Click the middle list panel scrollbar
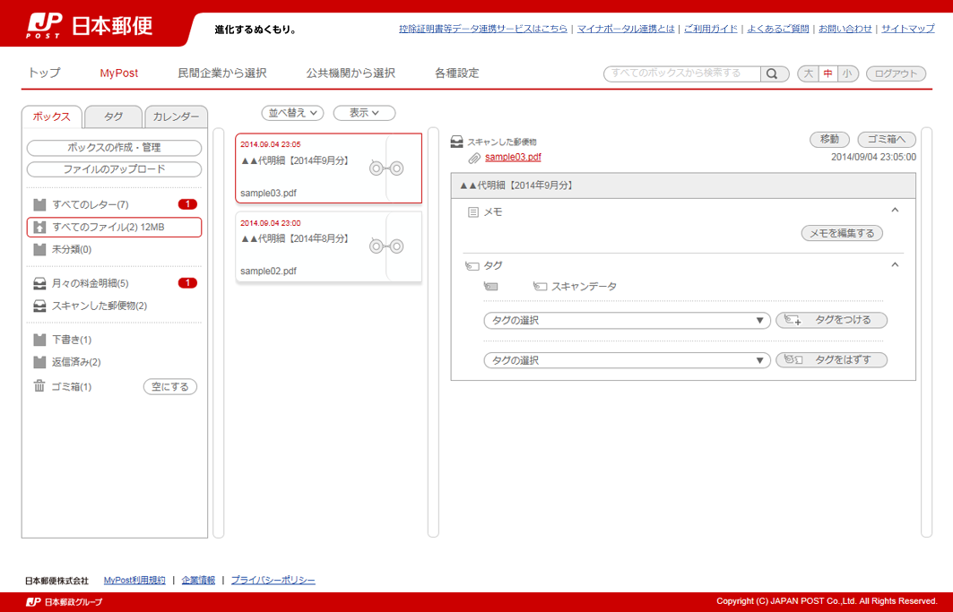The height and width of the screenshot is (612, 953). (x=433, y=332)
